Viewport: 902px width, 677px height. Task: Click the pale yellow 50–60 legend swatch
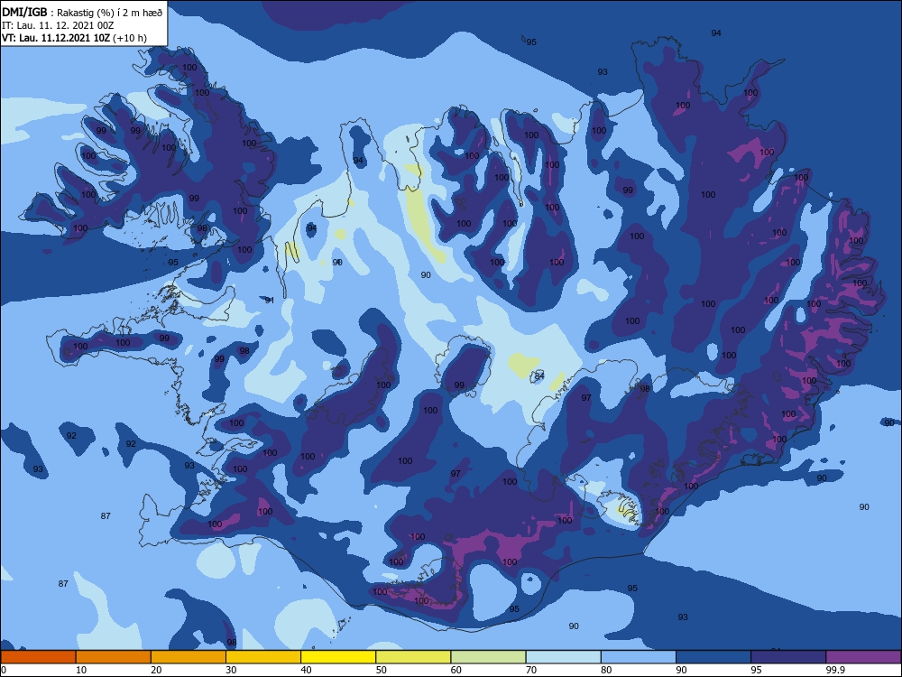point(413,657)
